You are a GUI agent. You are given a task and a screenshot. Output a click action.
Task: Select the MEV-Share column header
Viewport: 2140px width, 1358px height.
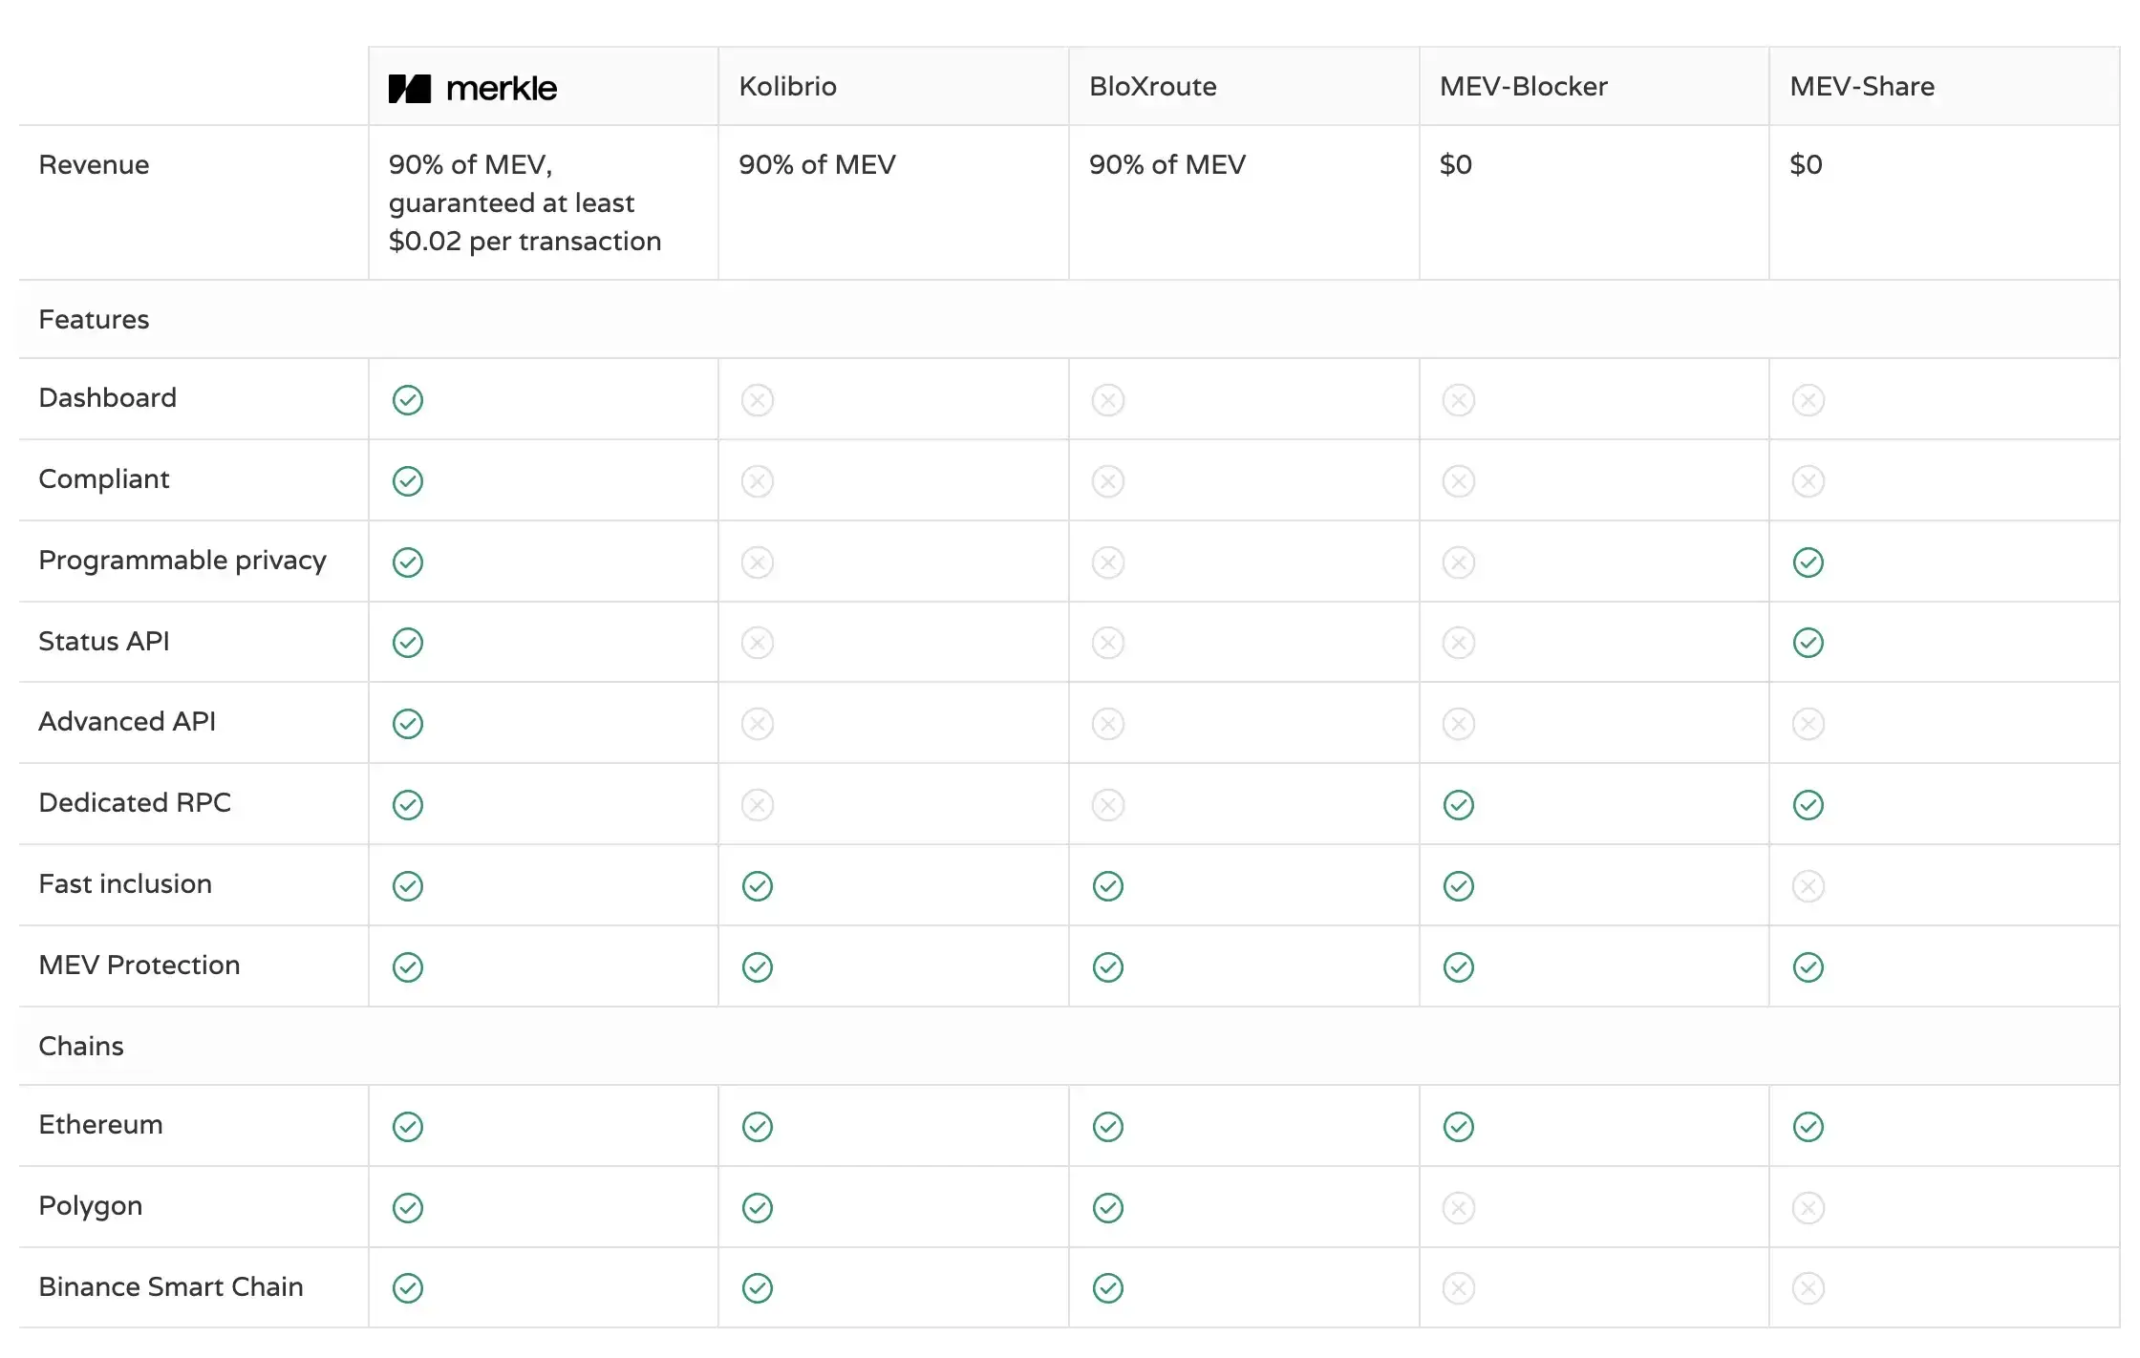(1862, 87)
